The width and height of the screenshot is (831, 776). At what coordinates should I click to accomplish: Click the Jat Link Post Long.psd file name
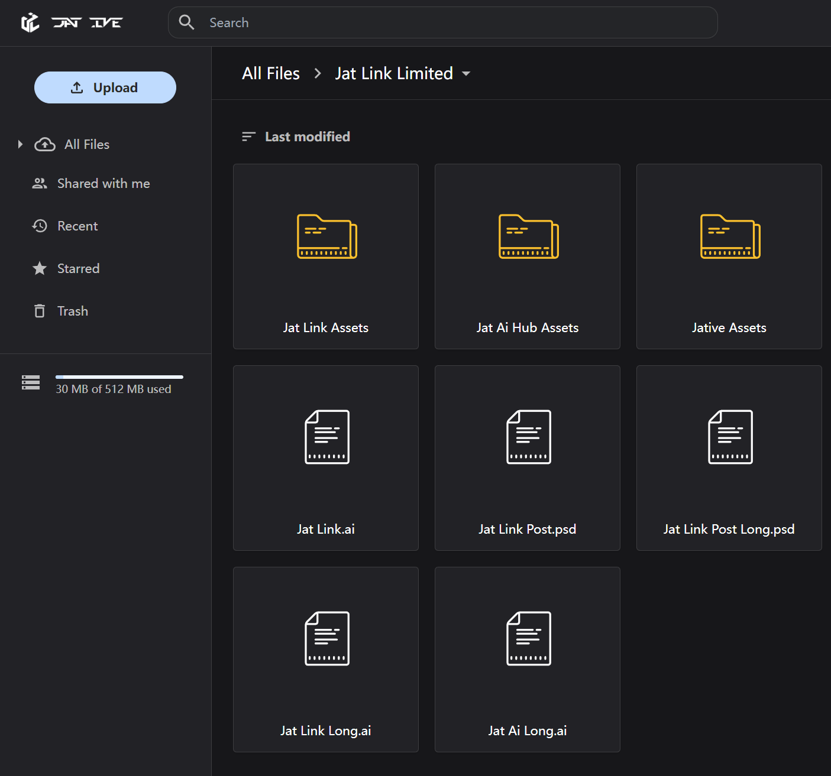point(729,529)
